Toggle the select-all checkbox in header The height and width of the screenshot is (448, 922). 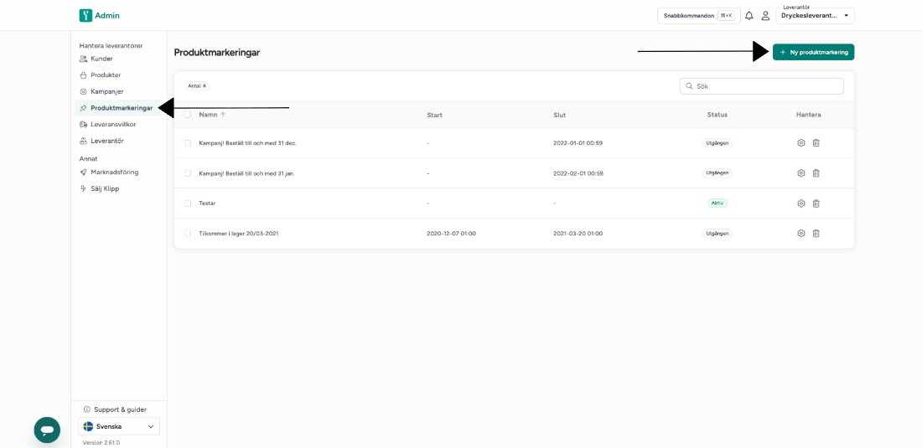188,115
